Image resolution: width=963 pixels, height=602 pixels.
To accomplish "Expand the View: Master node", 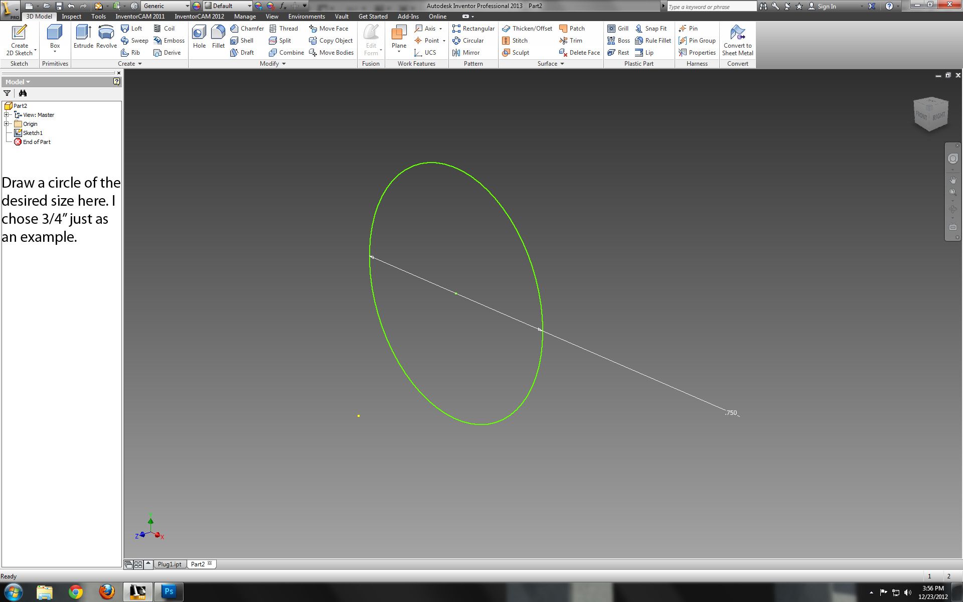I will click(x=7, y=115).
